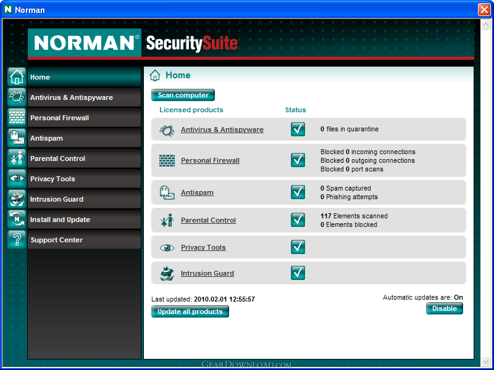Click the brick wall icon in Licensed products
Viewport: 494px width, 370px height.
click(167, 160)
